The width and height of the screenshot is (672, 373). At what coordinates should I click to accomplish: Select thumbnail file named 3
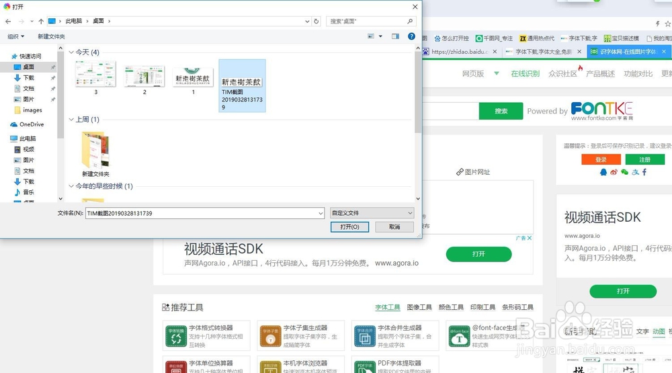coord(95,77)
